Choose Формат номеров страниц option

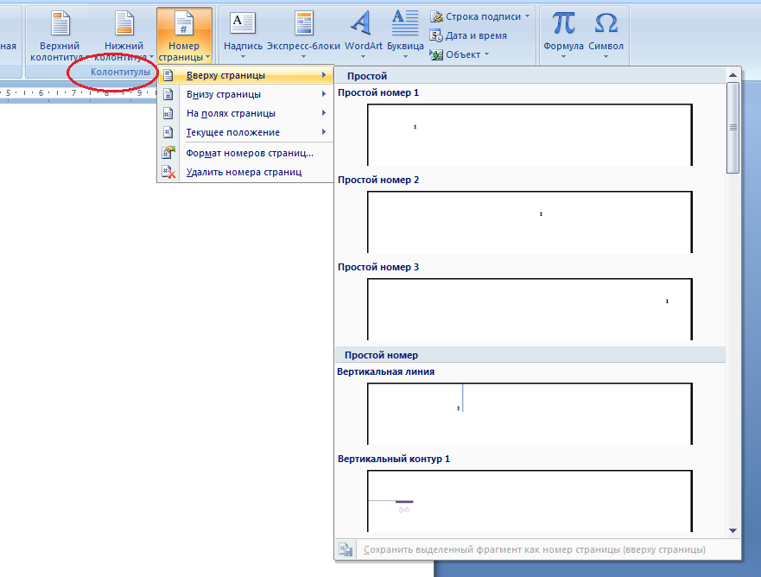point(250,153)
